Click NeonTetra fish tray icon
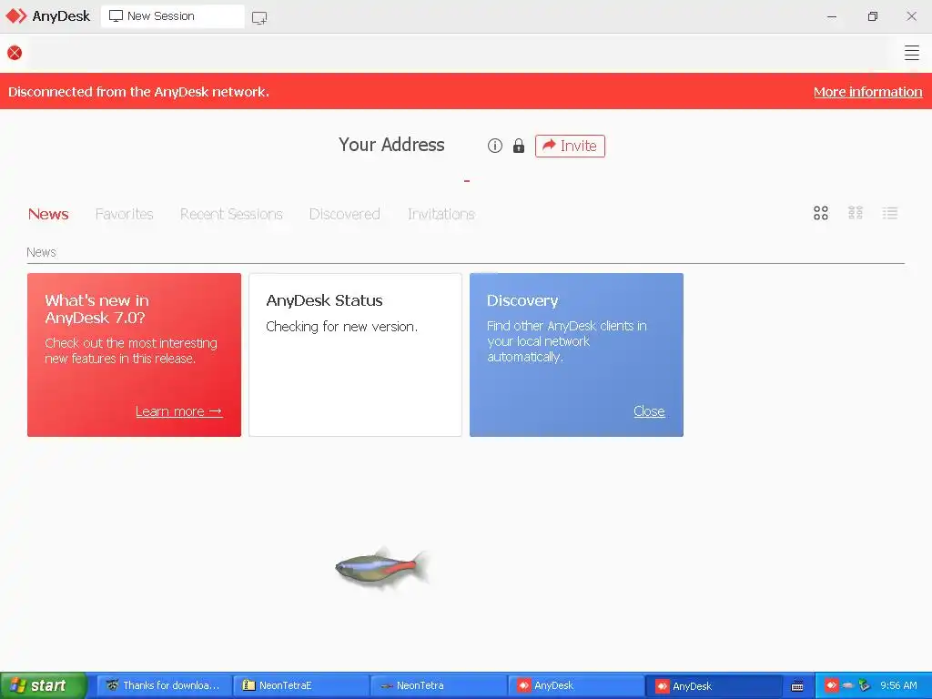 coord(847,686)
